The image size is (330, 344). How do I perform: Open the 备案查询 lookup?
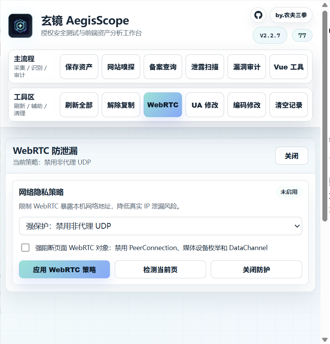[x=163, y=67]
